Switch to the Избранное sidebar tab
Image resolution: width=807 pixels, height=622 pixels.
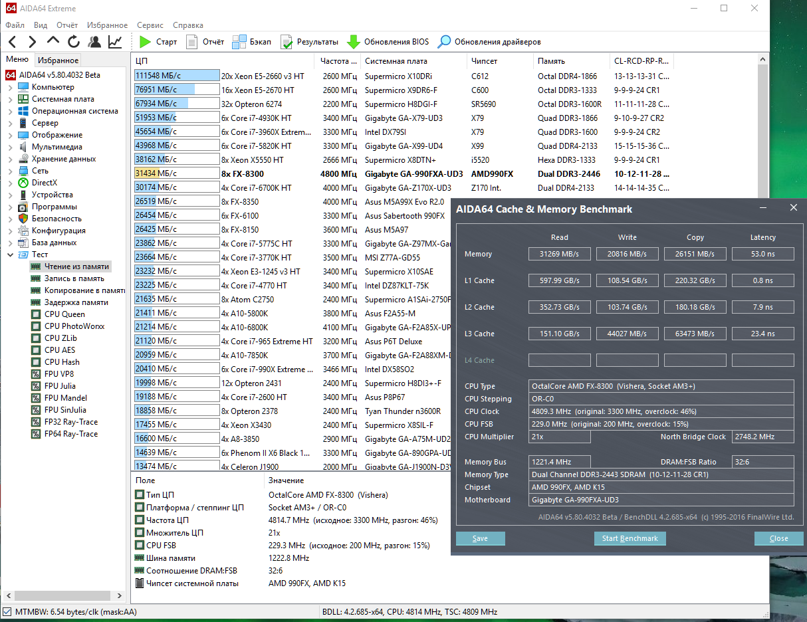point(58,60)
